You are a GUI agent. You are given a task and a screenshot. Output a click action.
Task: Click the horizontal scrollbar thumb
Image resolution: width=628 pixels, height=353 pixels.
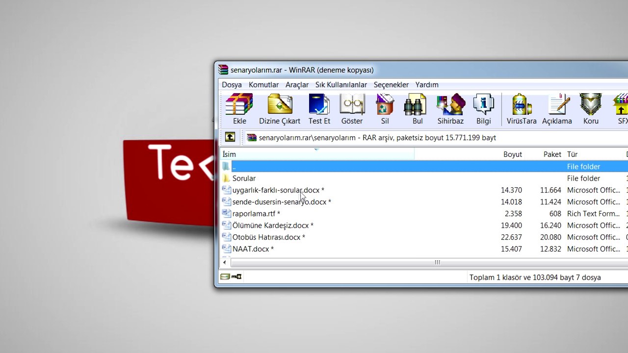coord(437,263)
